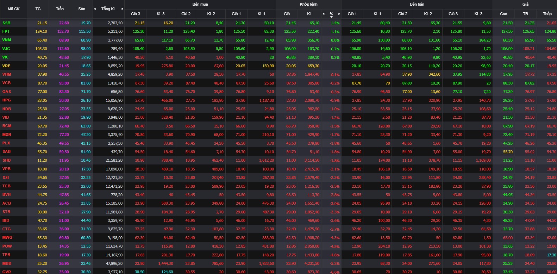The image size is (557, 274).
Task: Sort by the % change column
Action: 331,14
